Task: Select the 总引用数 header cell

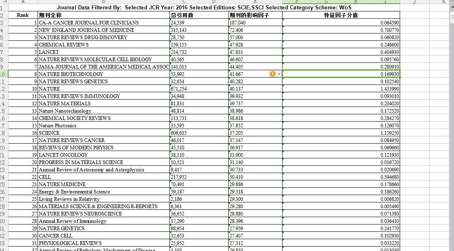Action: pyautogui.click(x=199, y=15)
